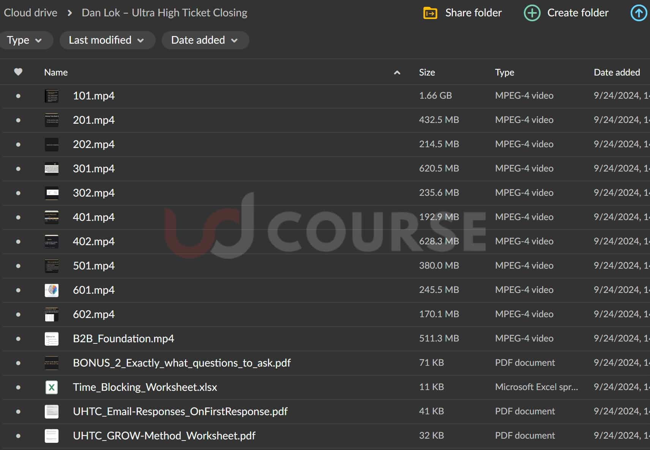Select the BONUS_2_Exactly_what_questions_to_ask.pdf file
650x450 pixels.
coord(181,363)
